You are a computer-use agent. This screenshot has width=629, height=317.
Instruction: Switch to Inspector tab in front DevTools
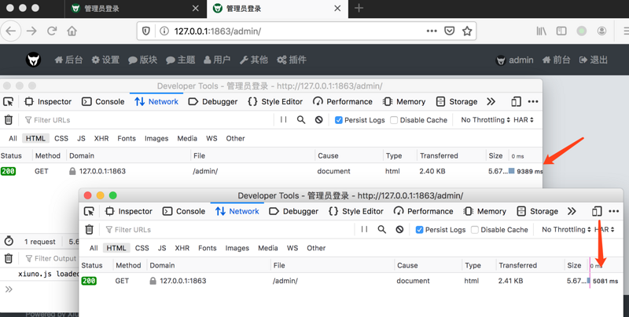[x=128, y=211]
